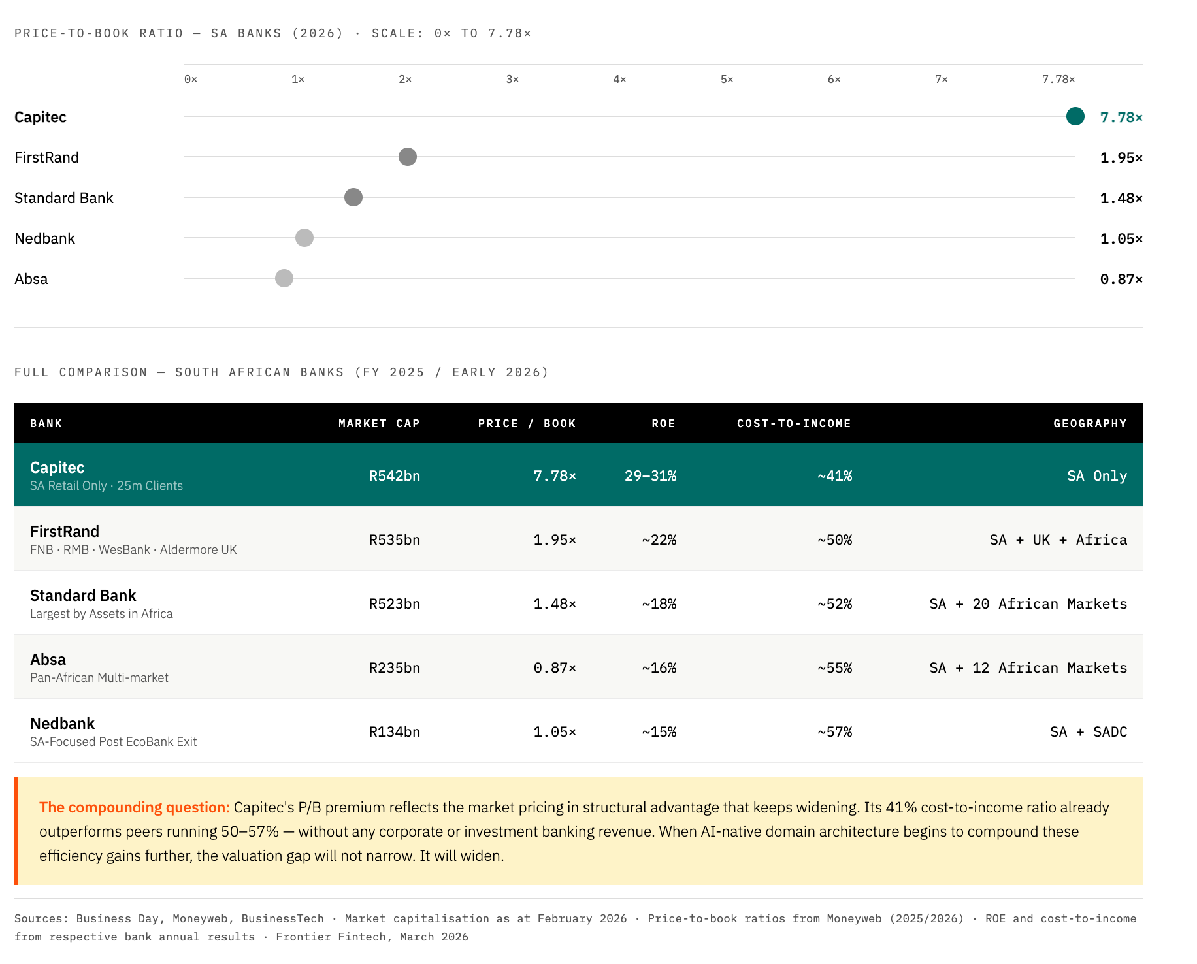Select Nedbank bank name in table
This screenshot has height=964, width=1197.
pyautogui.click(x=62, y=724)
